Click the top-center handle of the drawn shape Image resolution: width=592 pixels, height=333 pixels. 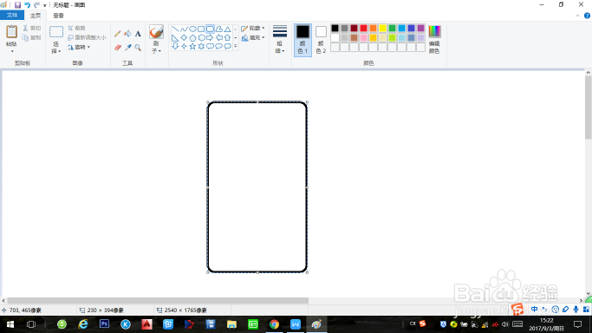[257, 102]
